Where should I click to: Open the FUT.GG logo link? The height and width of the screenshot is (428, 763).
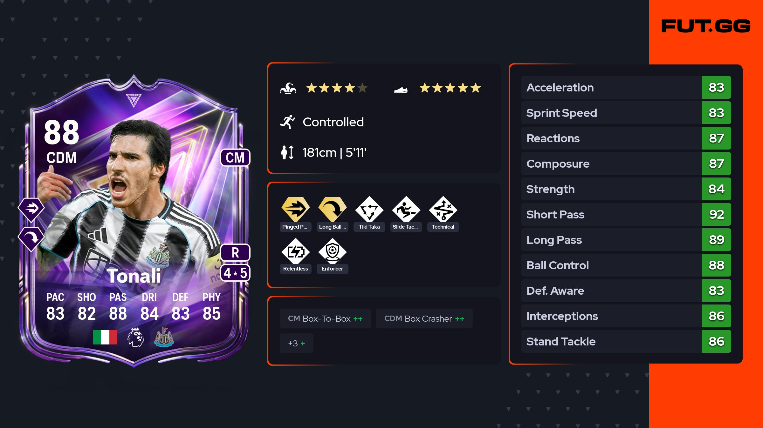coord(706,26)
